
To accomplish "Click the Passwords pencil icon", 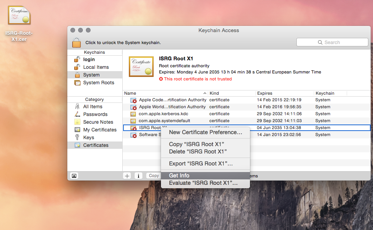I will (x=77, y=114).
